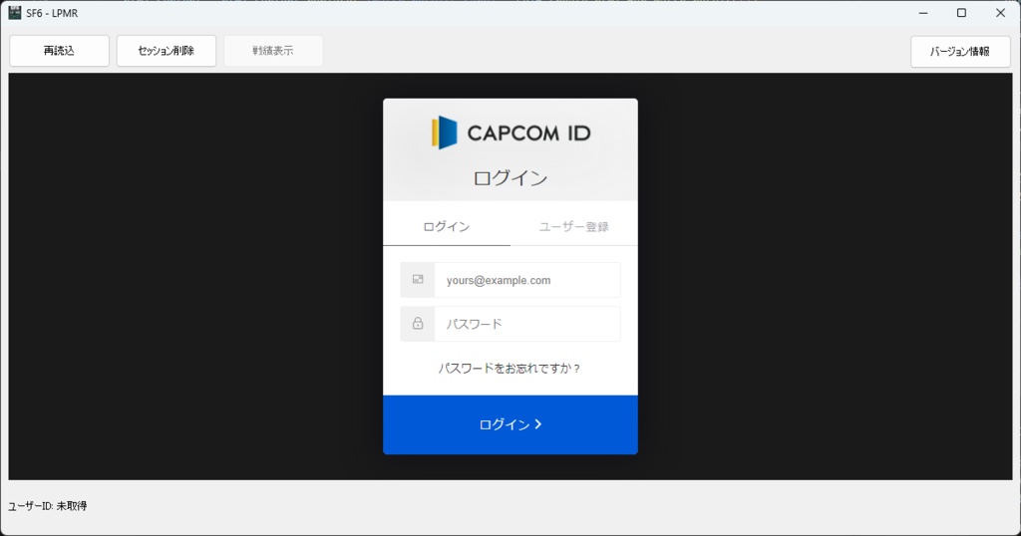Open バージョン情報 version info
This screenshot has height=536, width=1021.
(960, 52)
